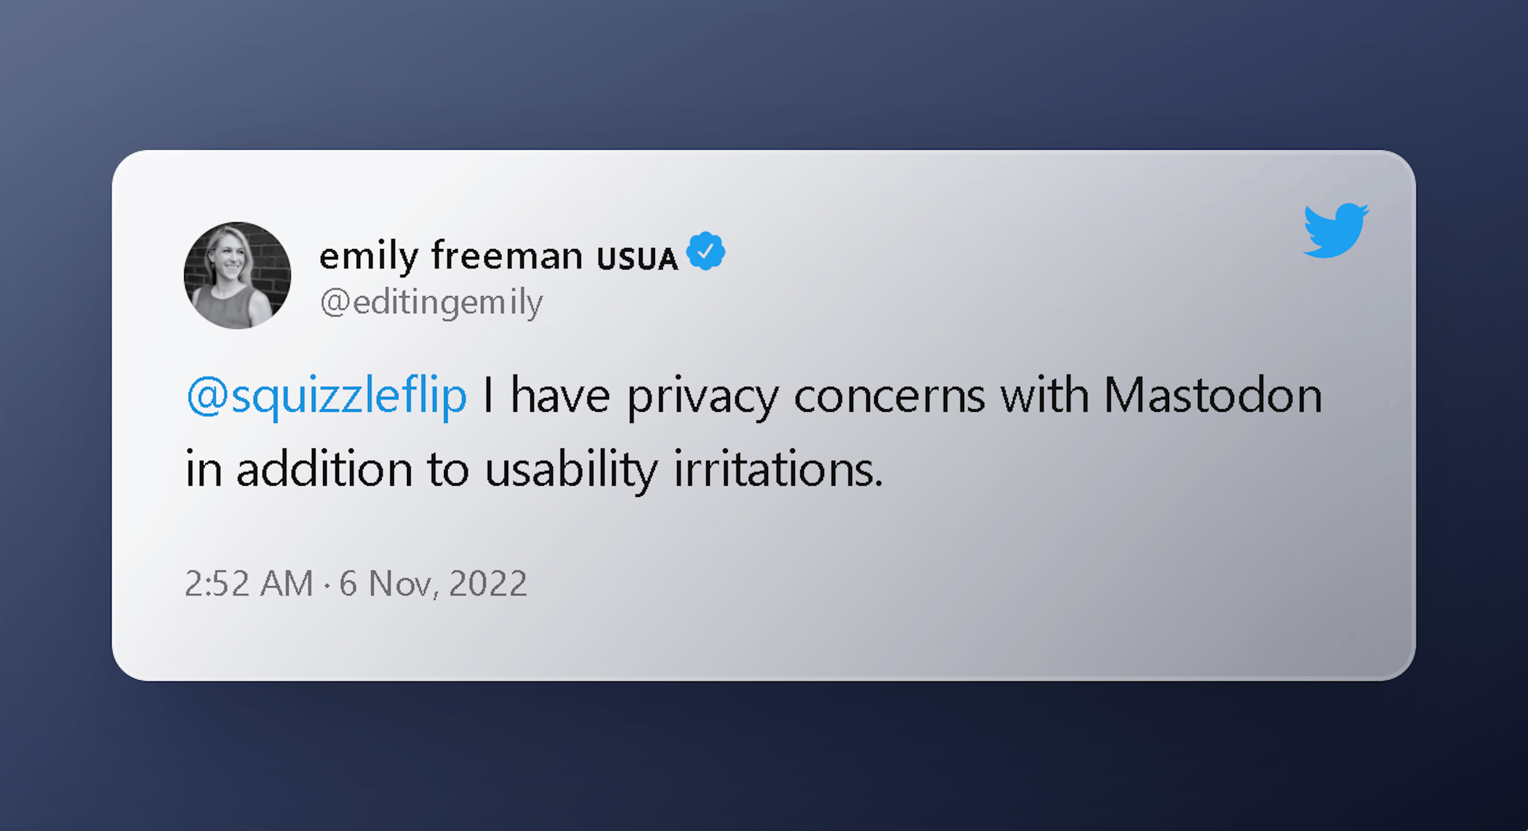Open the @editingemily handle

(x=431, y=302)
